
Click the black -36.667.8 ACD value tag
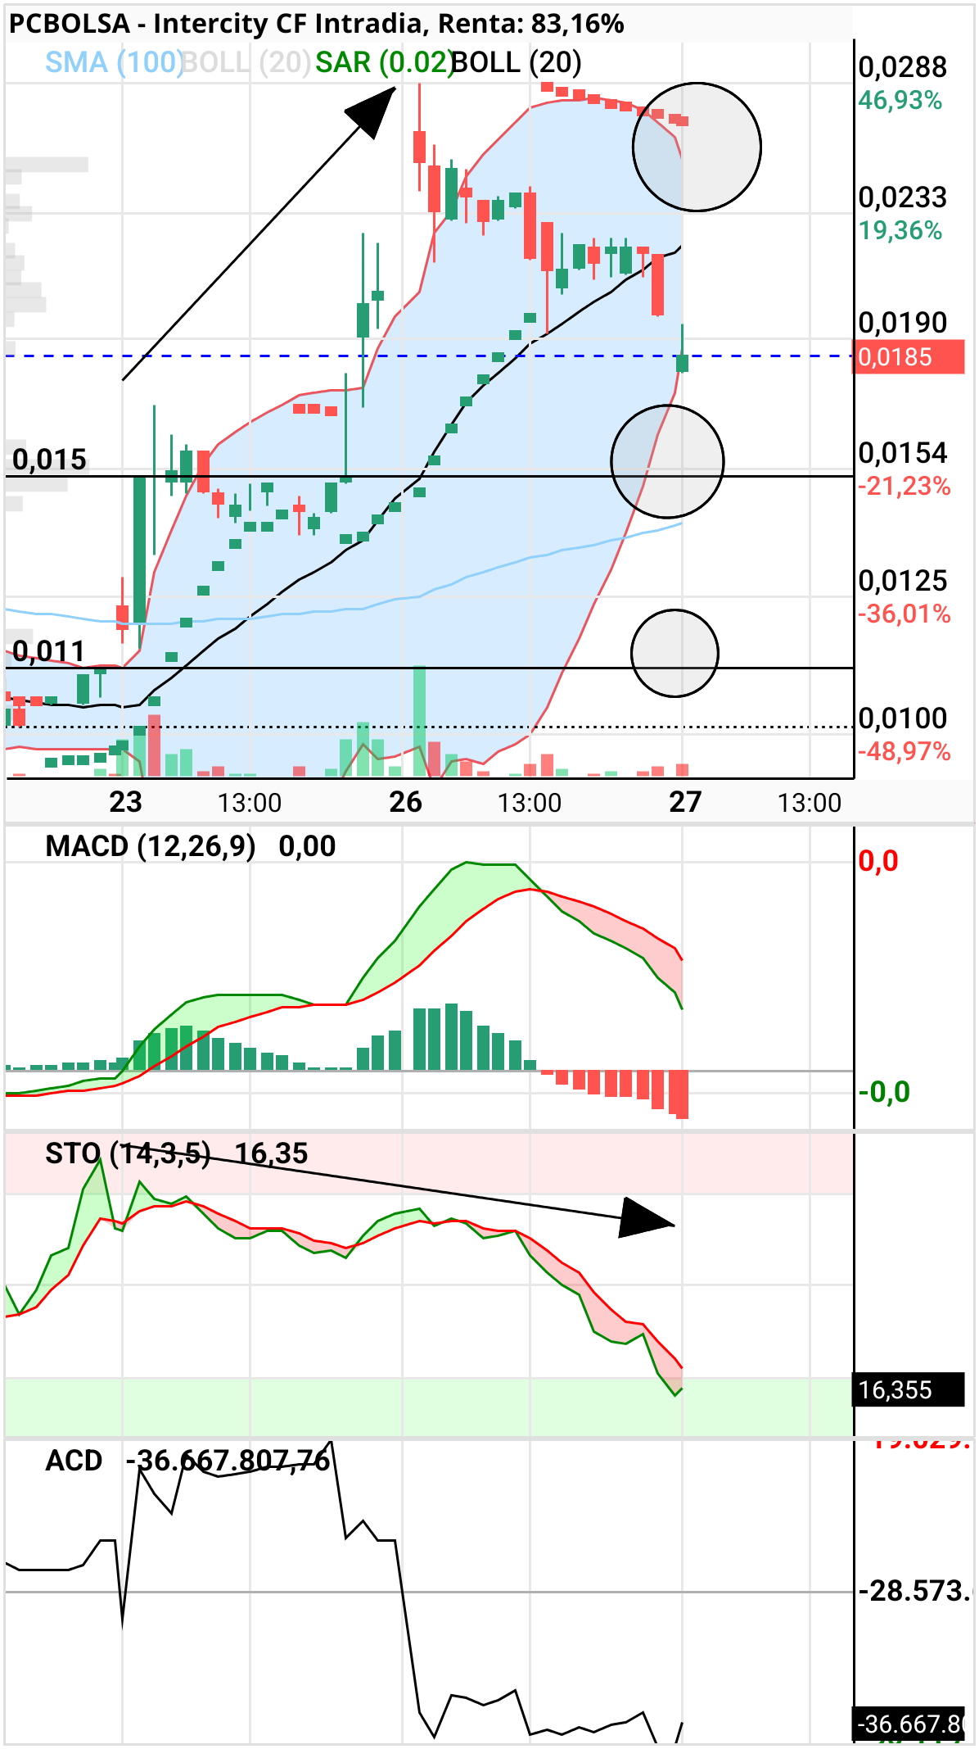[x=909, y=1724]
